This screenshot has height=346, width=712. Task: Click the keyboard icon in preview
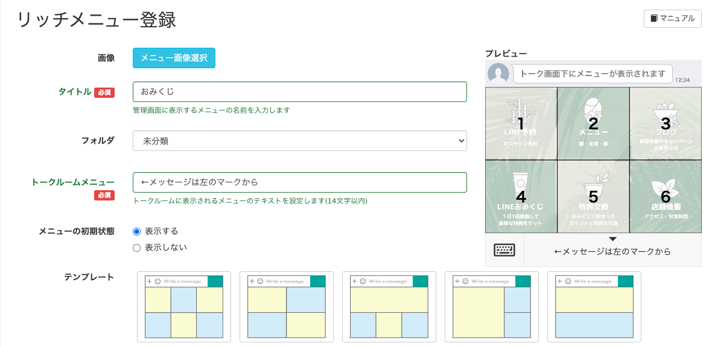pyautogui.click(x=504, y=250)
